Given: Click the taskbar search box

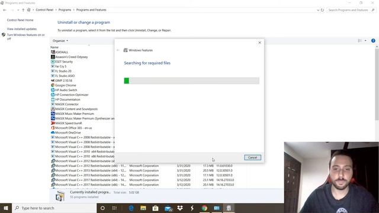Looking at the screenshot, I should click(54, 208).
